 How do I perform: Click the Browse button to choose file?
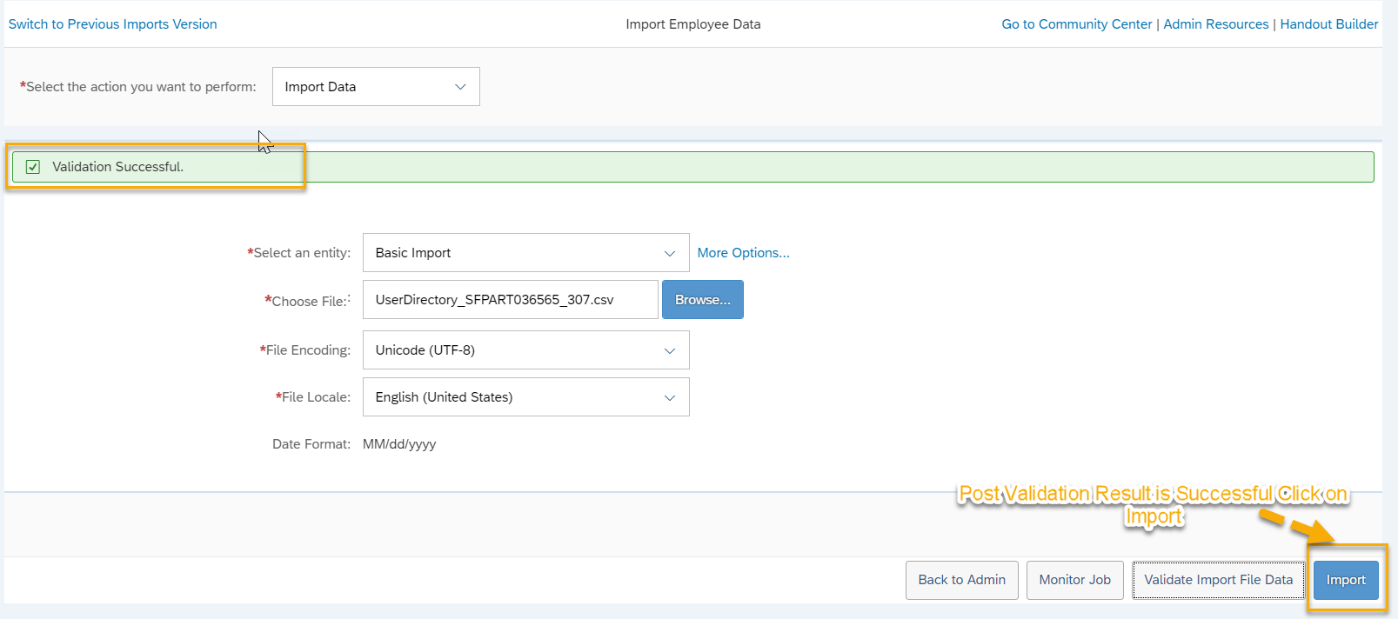coord(702,300)
